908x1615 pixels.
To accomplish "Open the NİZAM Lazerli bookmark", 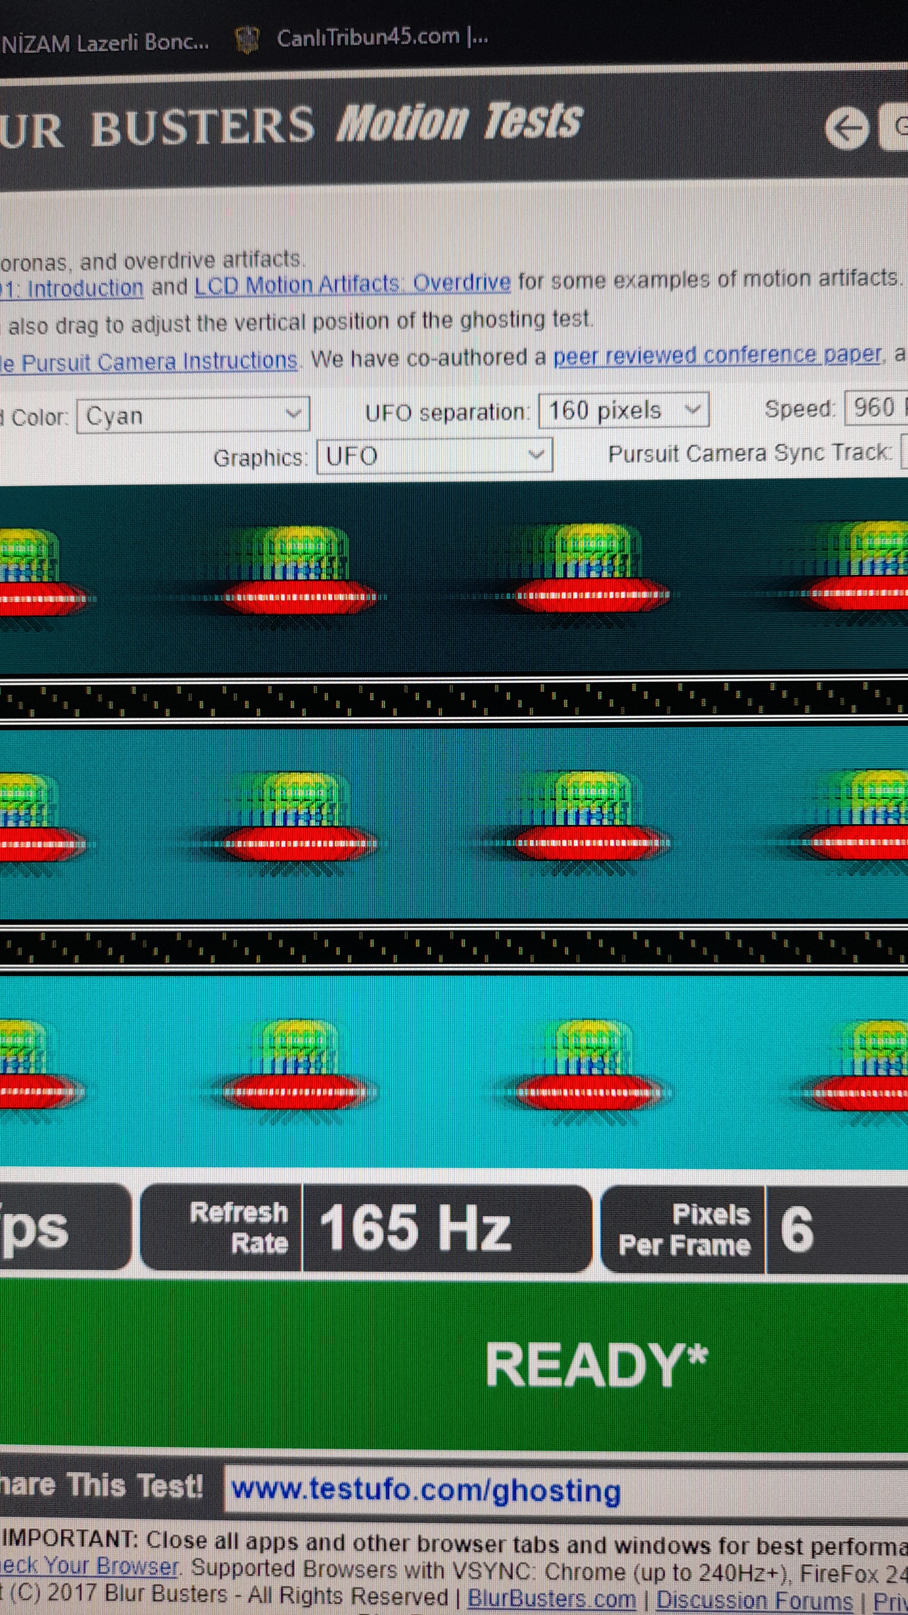I will [x=105, y=42].
